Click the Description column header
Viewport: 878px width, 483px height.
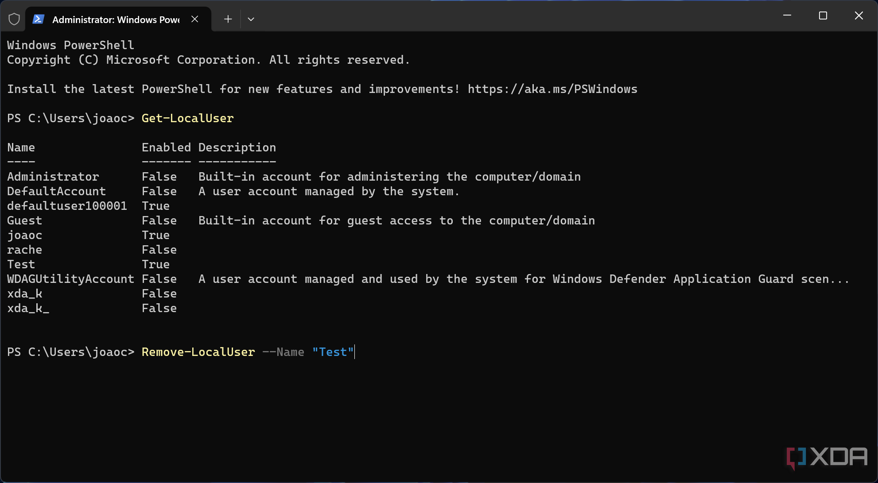point(237,147)
